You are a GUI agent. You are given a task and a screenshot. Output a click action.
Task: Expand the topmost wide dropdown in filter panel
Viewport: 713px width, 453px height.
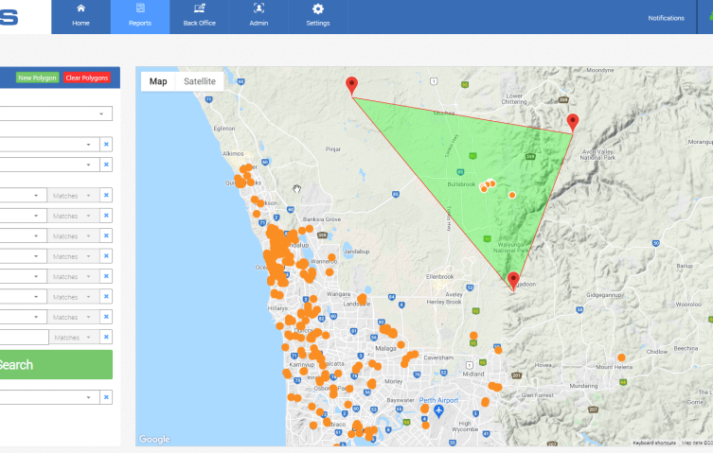pyautogui.click(x=56, y=113)
